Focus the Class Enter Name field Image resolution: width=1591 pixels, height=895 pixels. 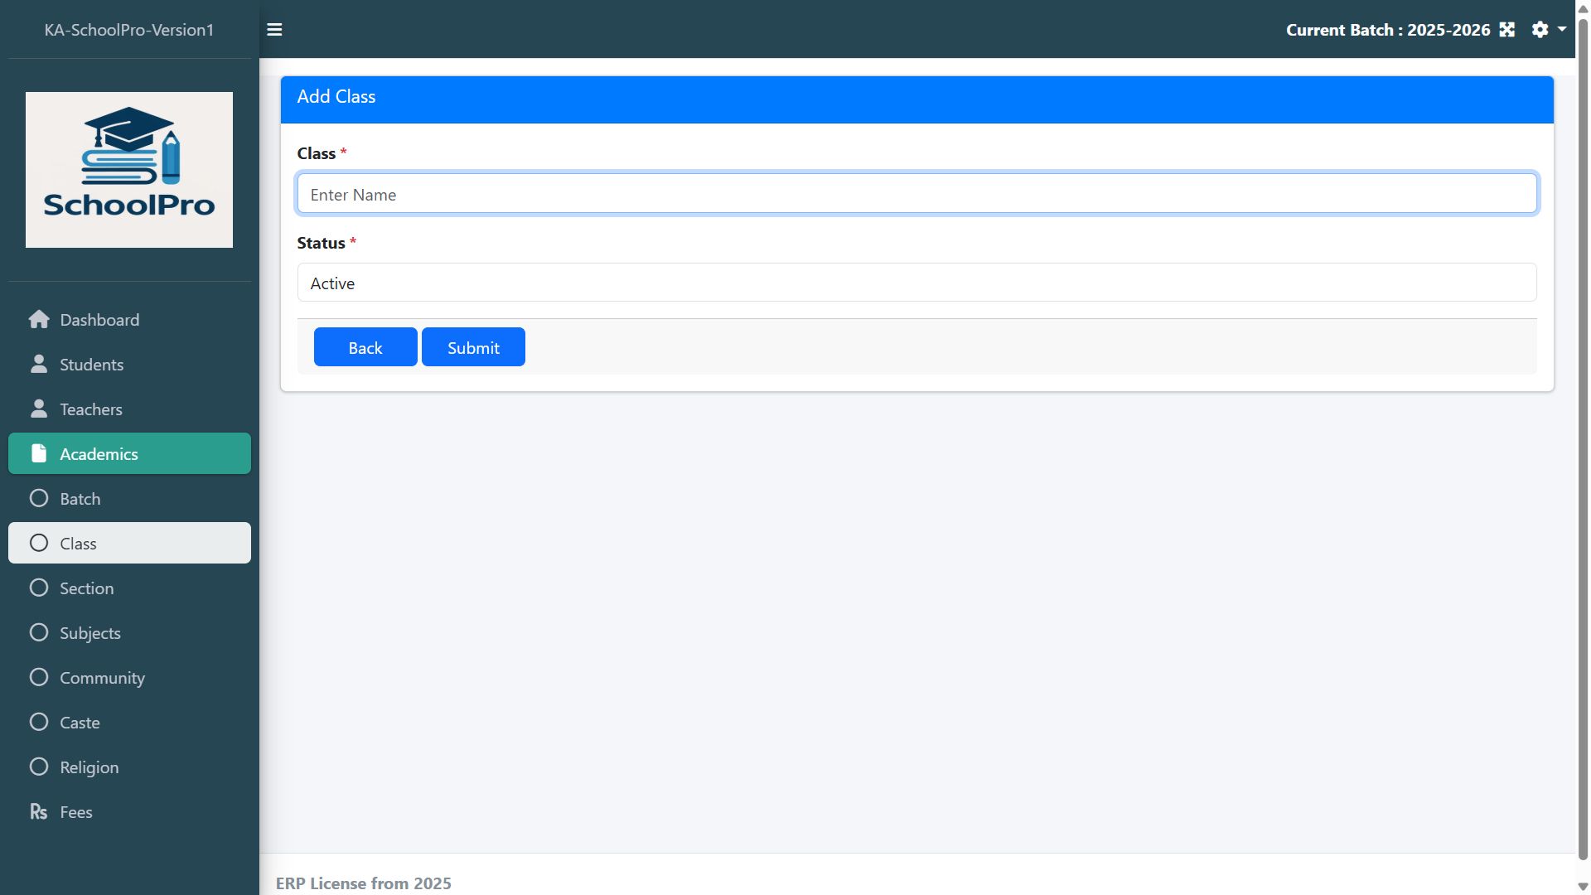pos(916,195)
